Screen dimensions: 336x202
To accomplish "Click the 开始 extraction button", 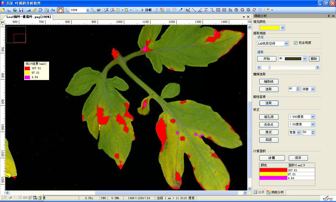I will point(267,59).
